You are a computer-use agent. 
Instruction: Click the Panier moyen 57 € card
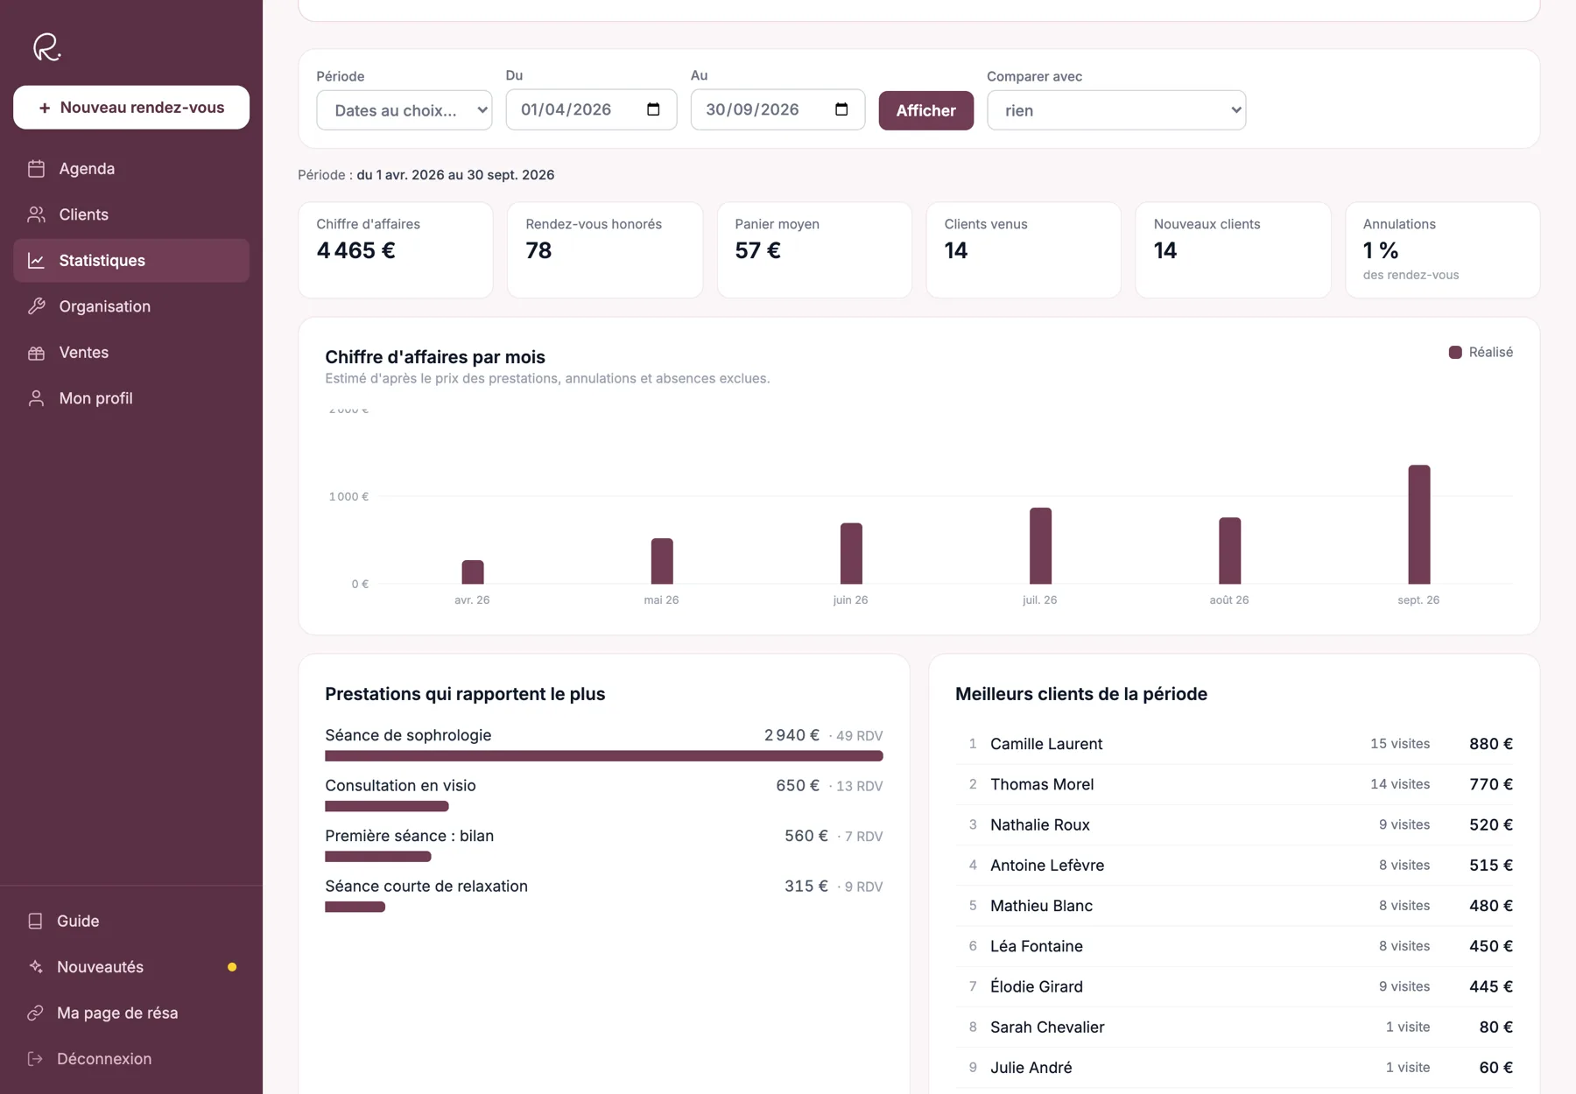click(814, 250)
